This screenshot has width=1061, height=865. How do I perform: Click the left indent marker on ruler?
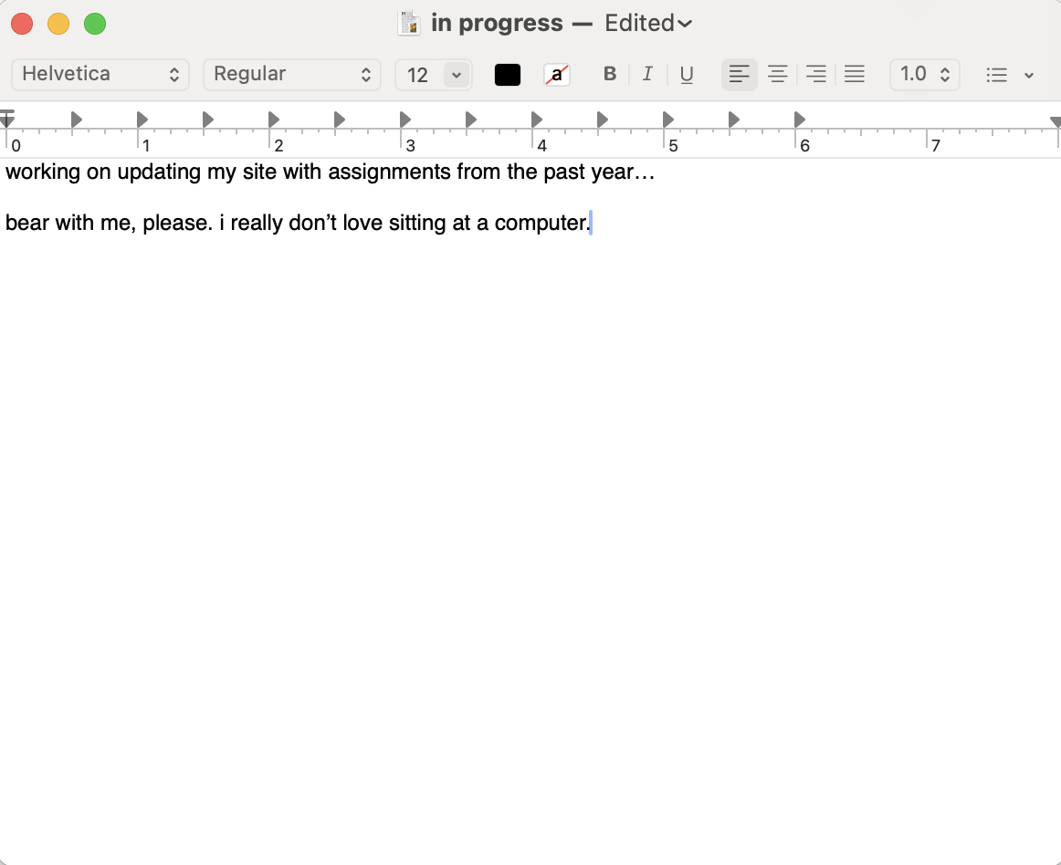pyautogui.click(x=6, y=120)
